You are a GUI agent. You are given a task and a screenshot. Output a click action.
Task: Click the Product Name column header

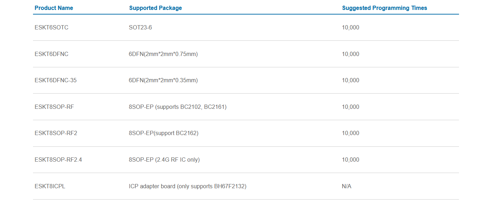pyautogui.click(x=54, y=8)
